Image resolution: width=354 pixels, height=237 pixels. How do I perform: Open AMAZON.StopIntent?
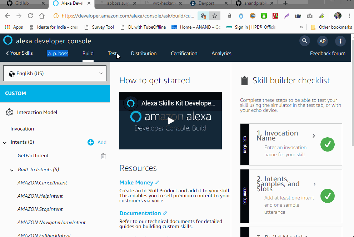pyautogui.click(x=40, y=209)
